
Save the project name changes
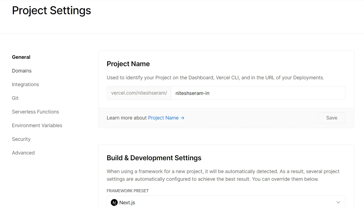pos(331,118)
